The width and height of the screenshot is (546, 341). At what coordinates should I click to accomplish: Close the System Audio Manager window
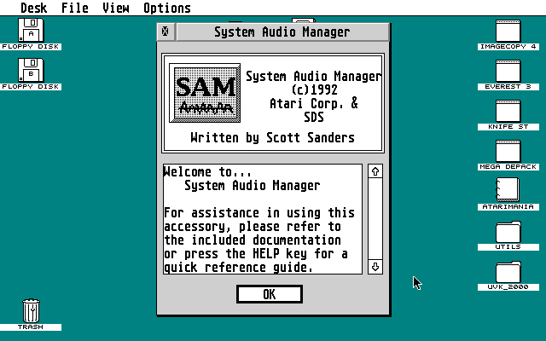pyautogui.click(x=166, y=32)
